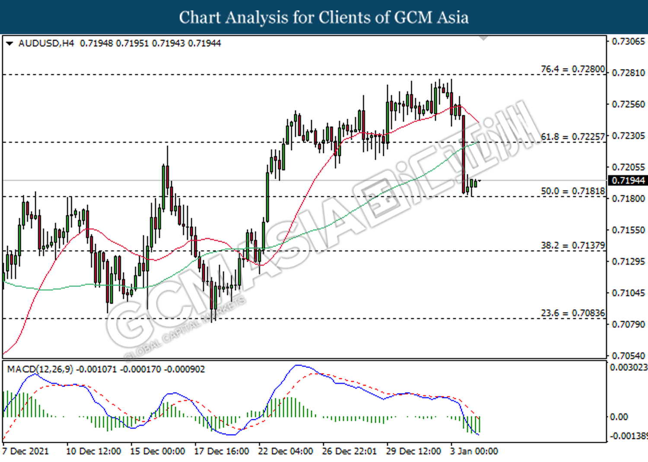This screenshot has height=462, width=648.
Task: Click the 0.71800 price axis value
Action: click(x=629, y=199)
